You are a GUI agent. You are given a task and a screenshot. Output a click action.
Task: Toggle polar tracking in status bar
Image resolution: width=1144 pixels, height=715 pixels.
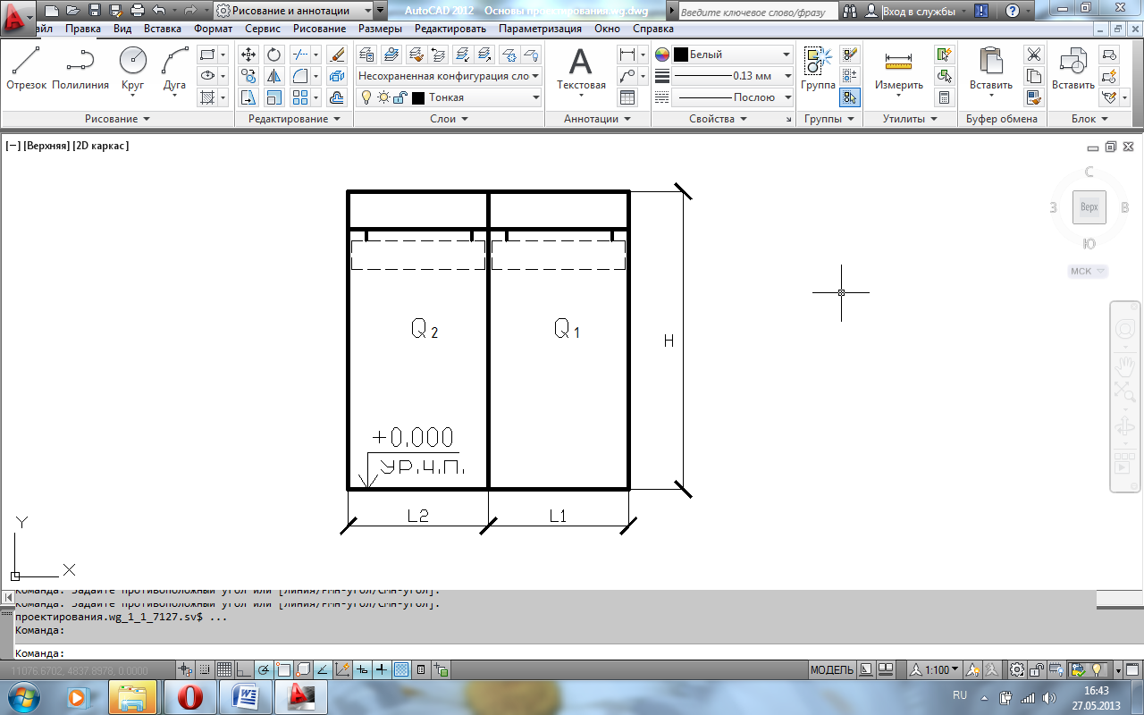(264, 669)
